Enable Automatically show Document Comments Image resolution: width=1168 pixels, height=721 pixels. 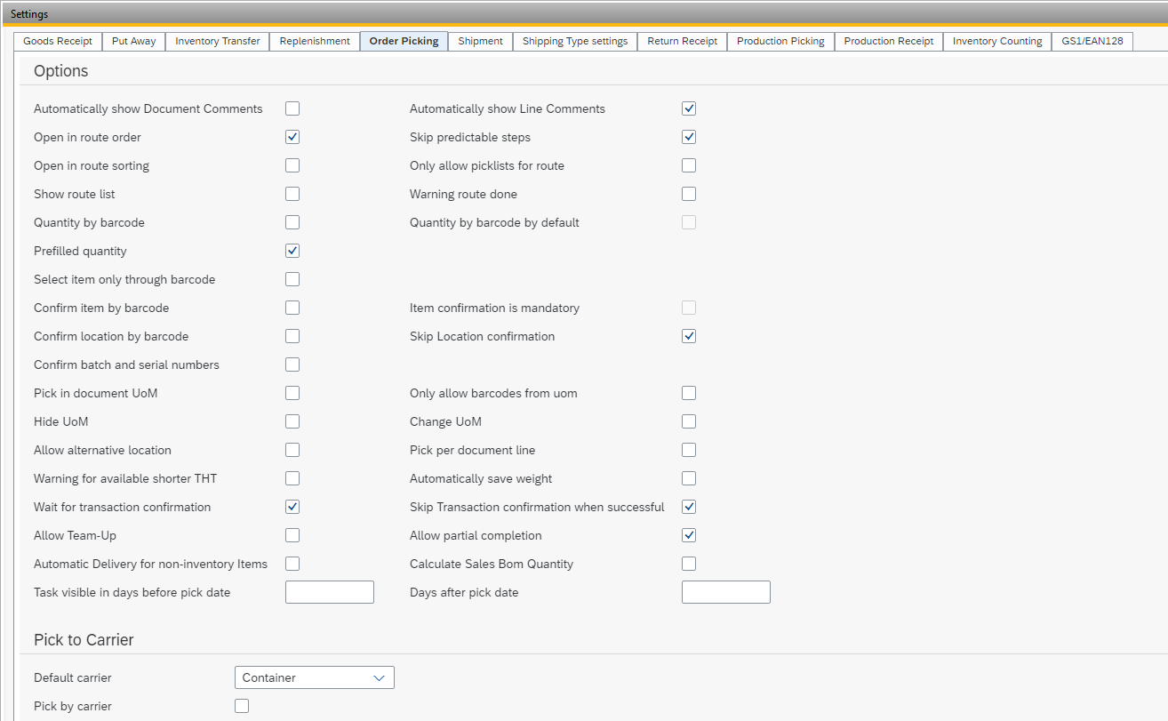[x=292, y=108]
